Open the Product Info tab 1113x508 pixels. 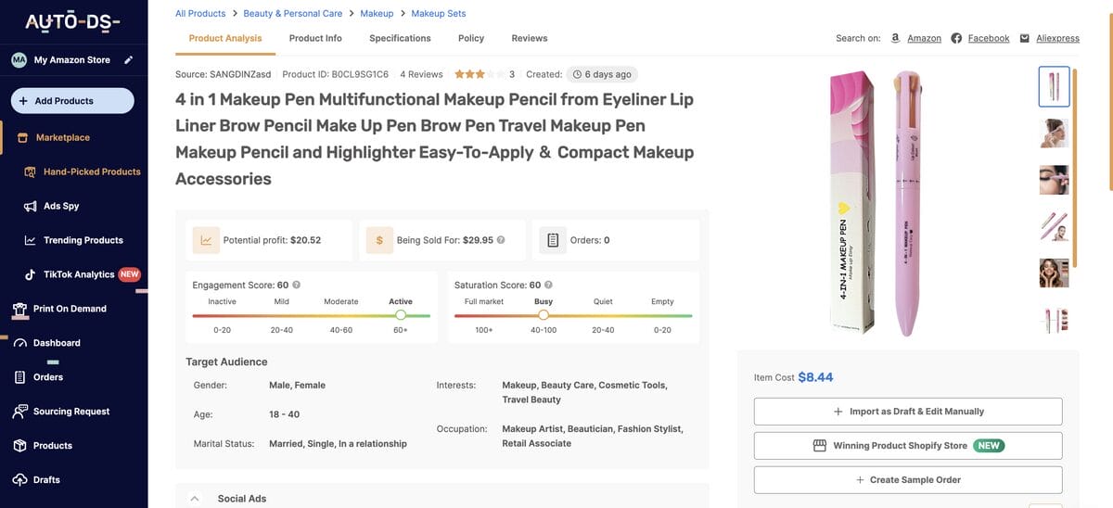[315, 38]
